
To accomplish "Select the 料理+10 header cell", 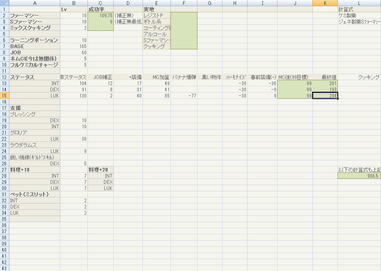I will click(x=35, y=170).
